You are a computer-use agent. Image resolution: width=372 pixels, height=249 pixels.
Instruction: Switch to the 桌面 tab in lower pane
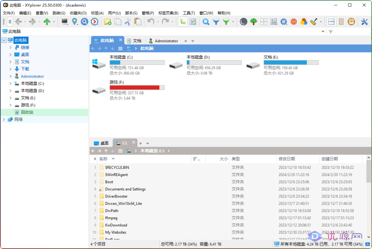tap(102, 143)
